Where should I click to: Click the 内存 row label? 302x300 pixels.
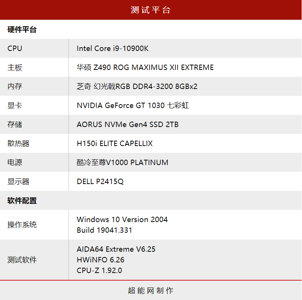coord(14,86)
